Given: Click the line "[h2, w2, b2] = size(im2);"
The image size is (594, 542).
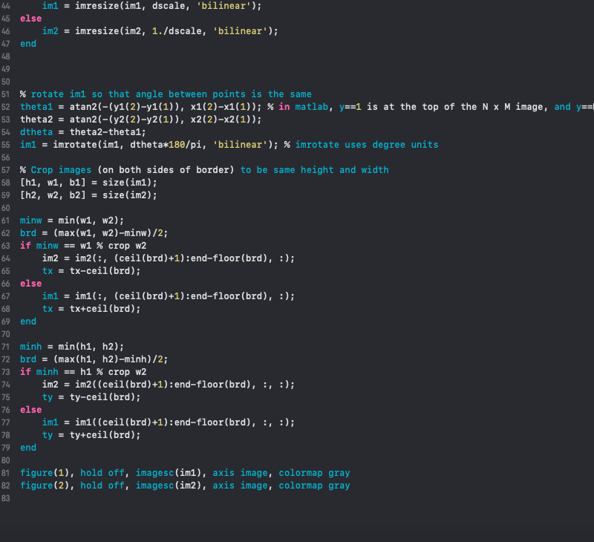Looking at the screenshot, I should [x=88, y=195].
